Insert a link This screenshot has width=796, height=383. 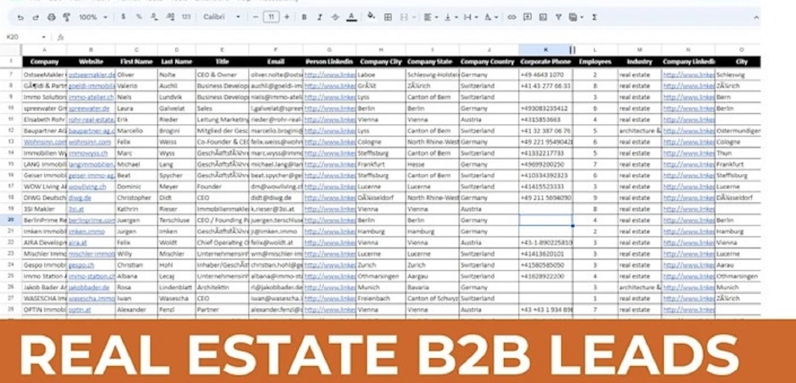coord(511,17)
